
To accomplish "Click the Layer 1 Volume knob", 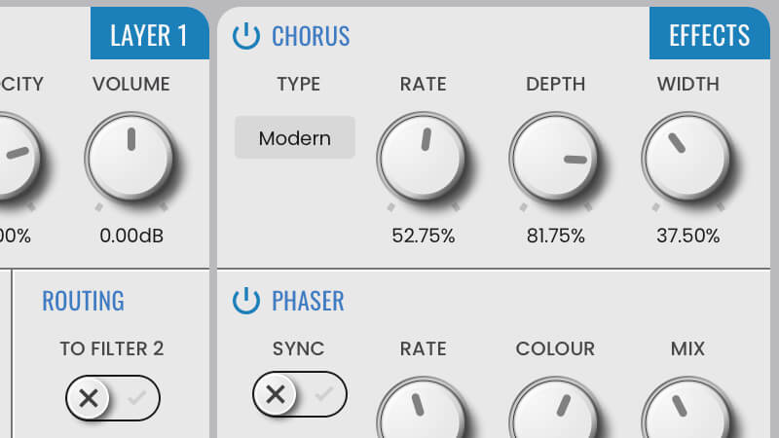I will 130,157.
